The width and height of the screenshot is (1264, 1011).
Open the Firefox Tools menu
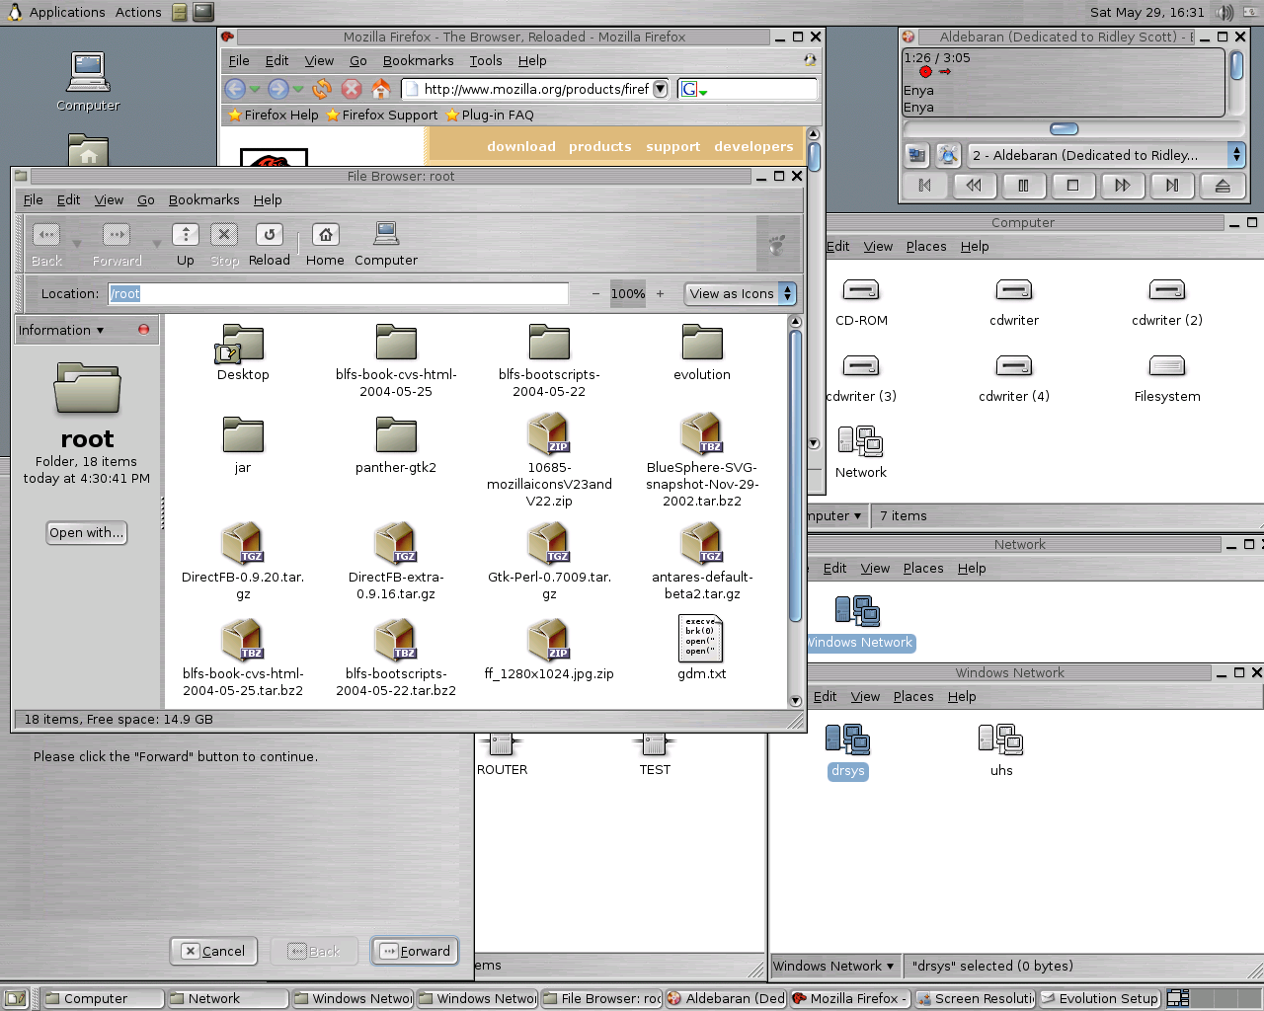pos(486,60)
